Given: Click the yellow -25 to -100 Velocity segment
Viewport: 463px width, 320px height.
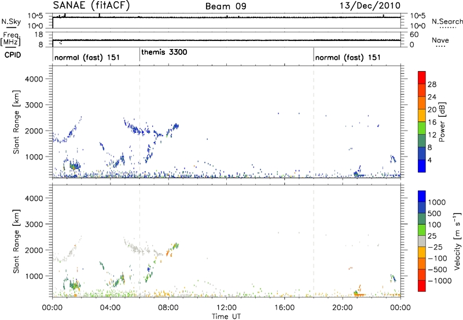Looking at the screenshot, I should pyautogui.click(x=422, y=252).
